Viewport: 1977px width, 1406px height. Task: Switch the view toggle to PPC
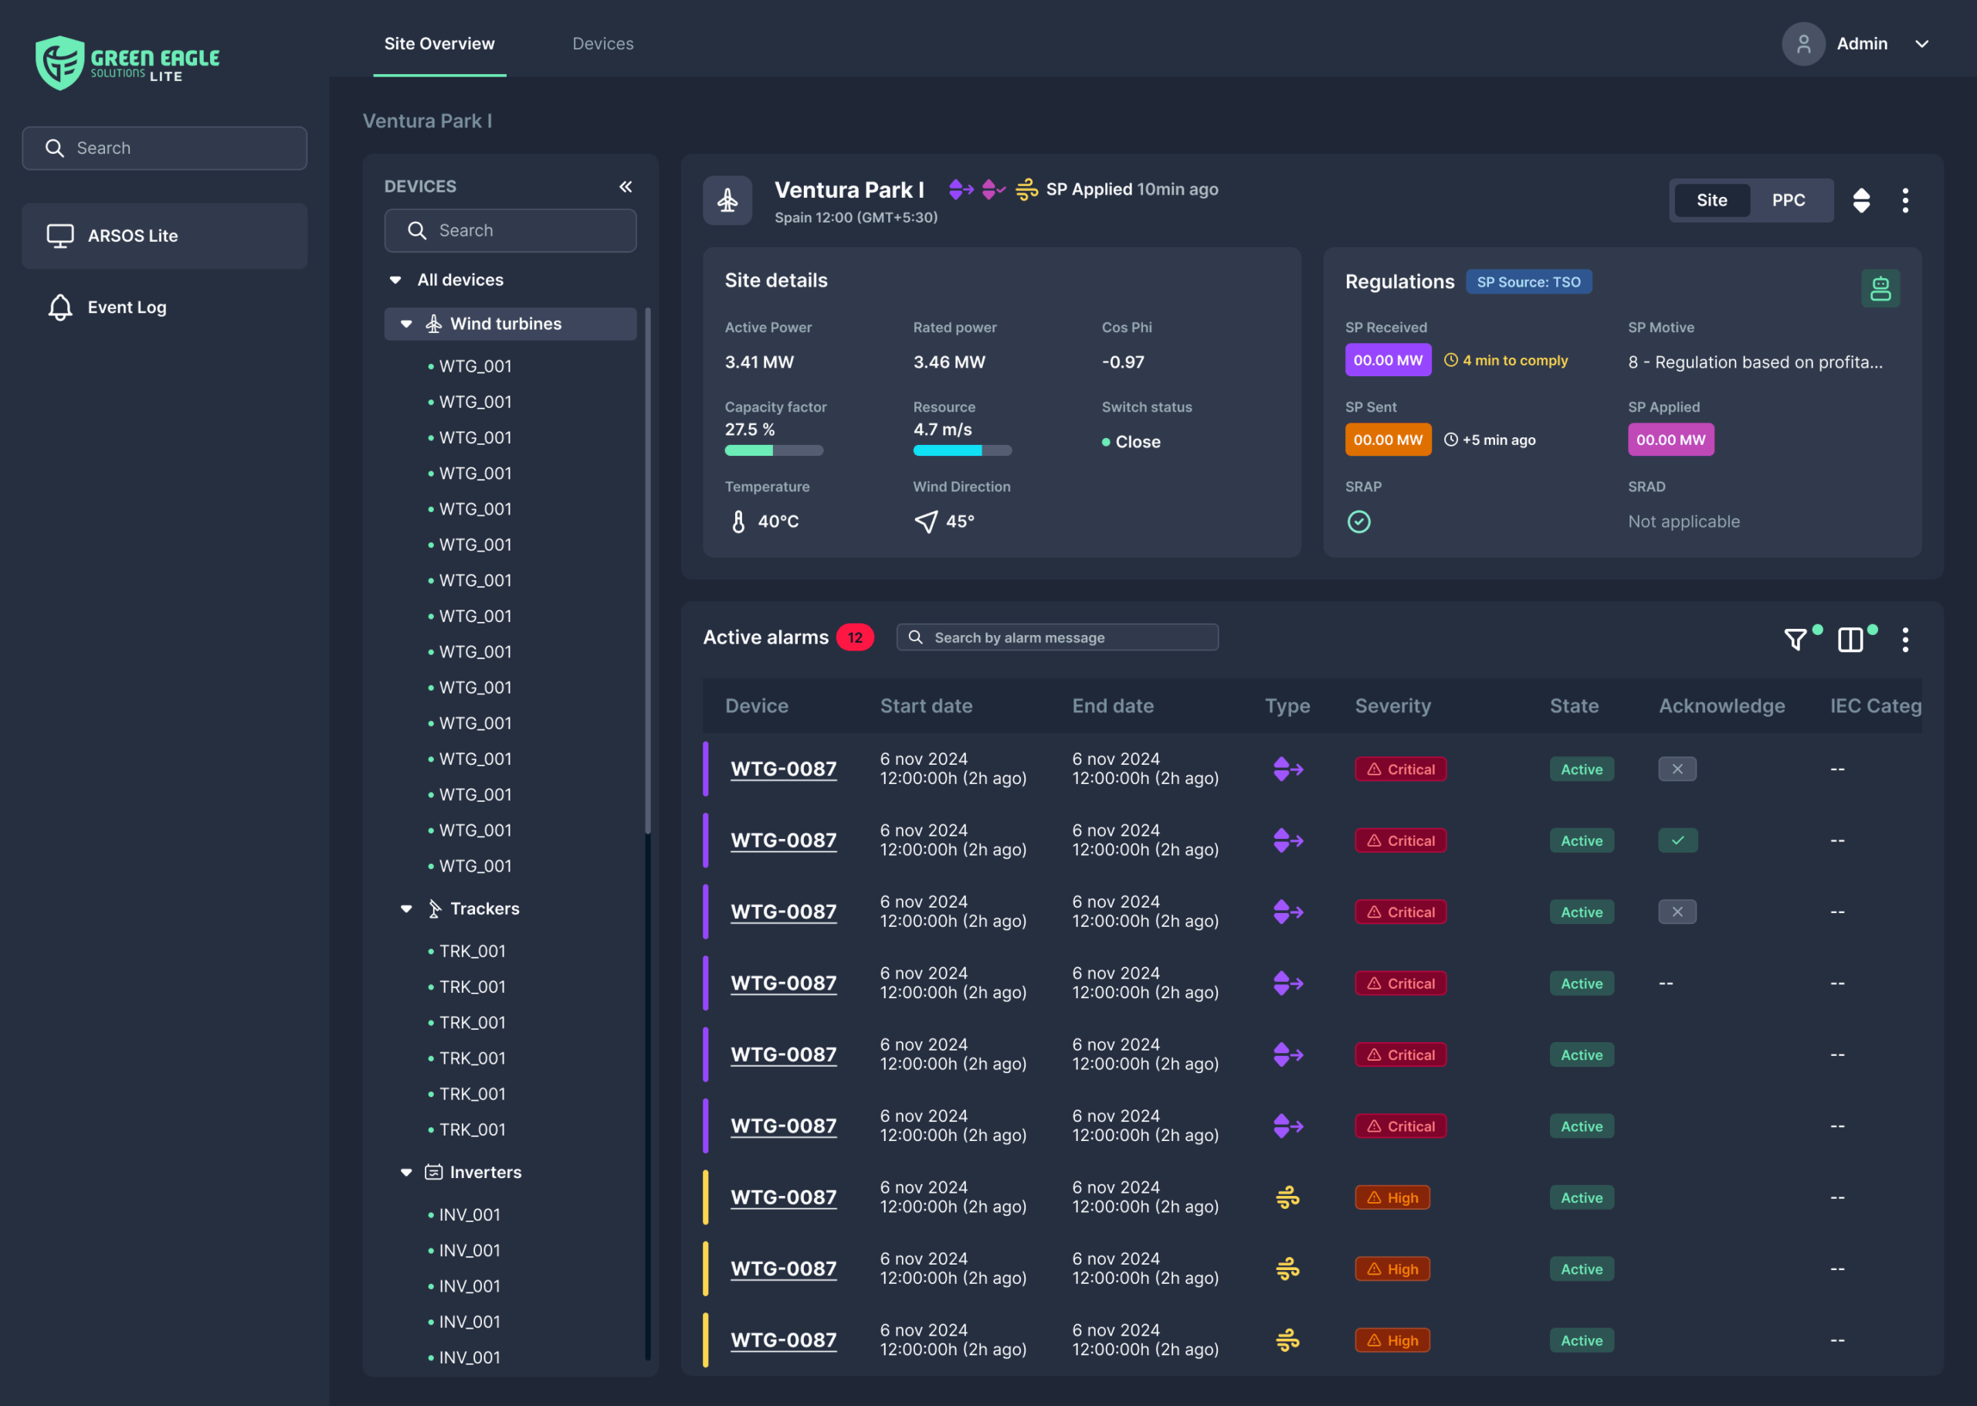[x=1788, y=200]
